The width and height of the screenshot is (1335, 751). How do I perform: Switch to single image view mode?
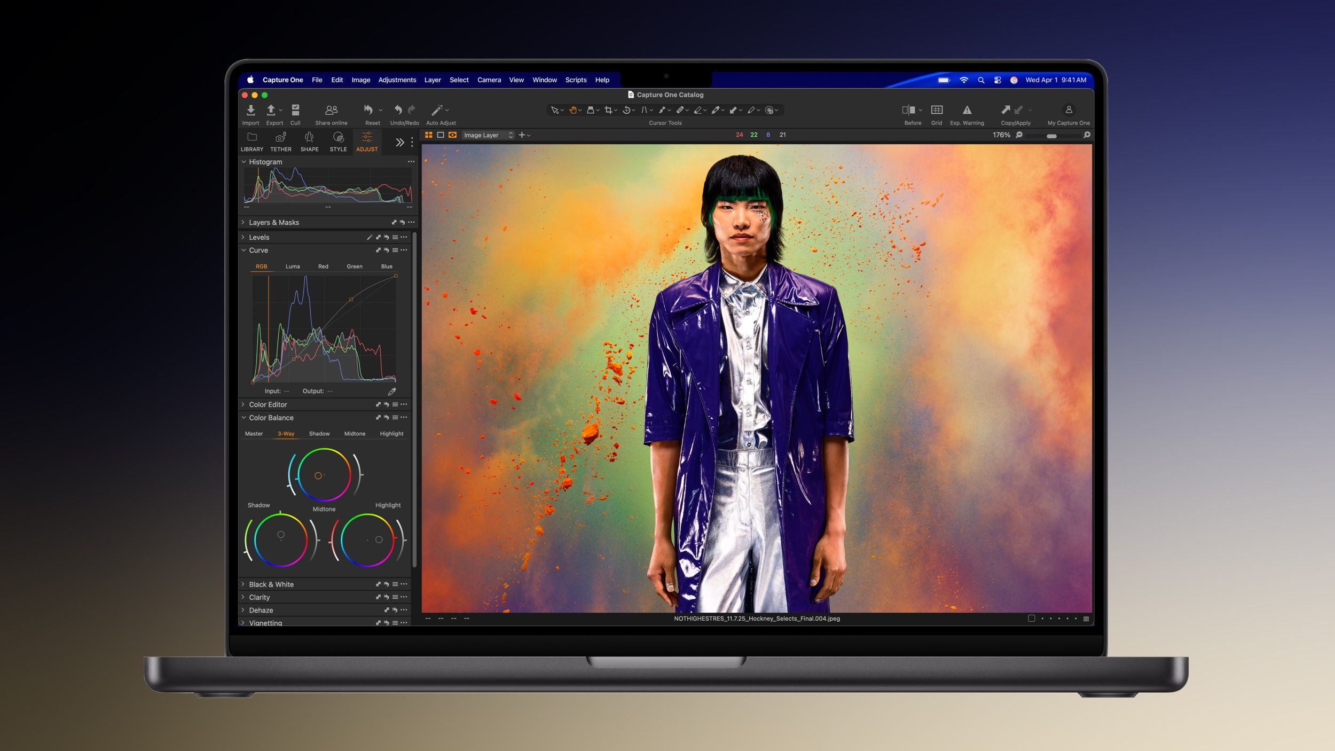[x=441, y=135]
